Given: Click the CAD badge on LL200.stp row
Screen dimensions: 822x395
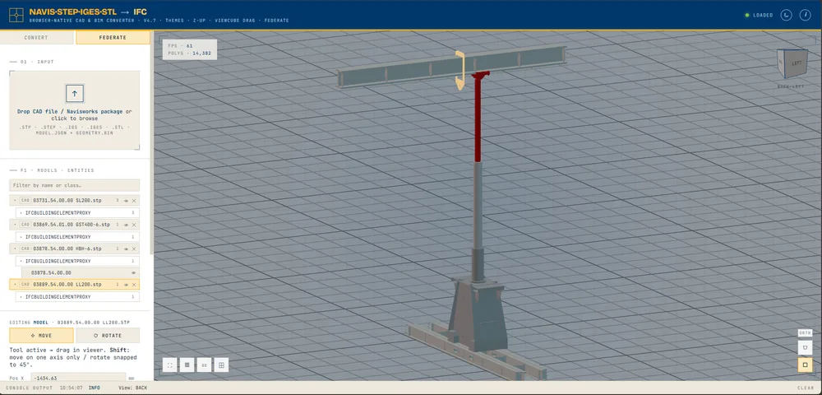Looking at the screenshot, I should 25,284.
